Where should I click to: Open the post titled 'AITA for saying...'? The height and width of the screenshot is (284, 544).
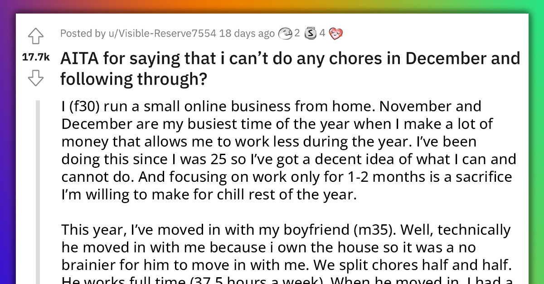pos(290,68)
